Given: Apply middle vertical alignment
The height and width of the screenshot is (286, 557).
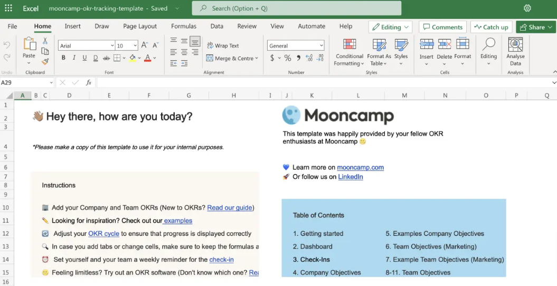Looking at the screenshot, I should coord(184,41).
